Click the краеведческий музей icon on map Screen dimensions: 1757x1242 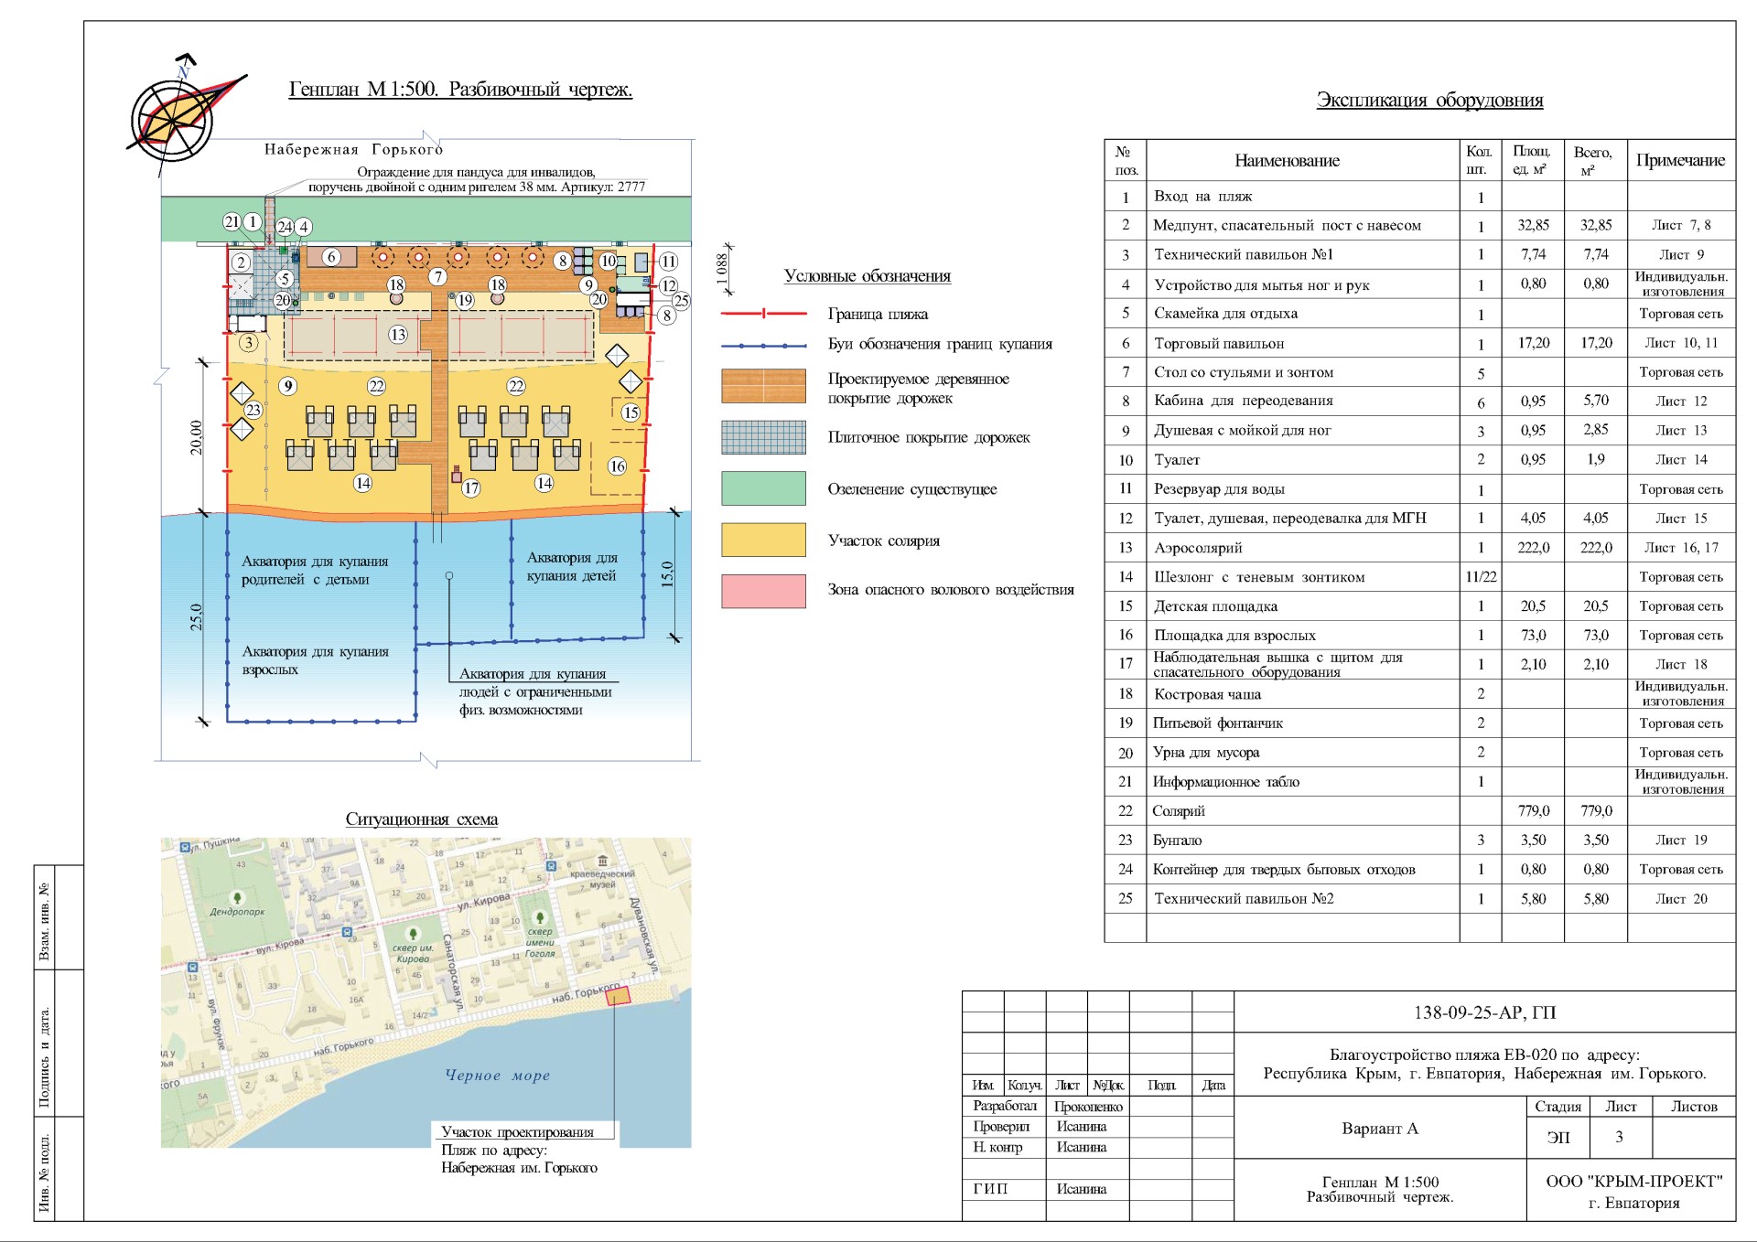602,862
